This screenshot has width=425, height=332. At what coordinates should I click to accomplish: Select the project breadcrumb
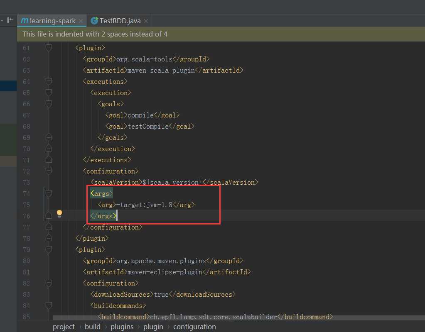click(64, 327)
